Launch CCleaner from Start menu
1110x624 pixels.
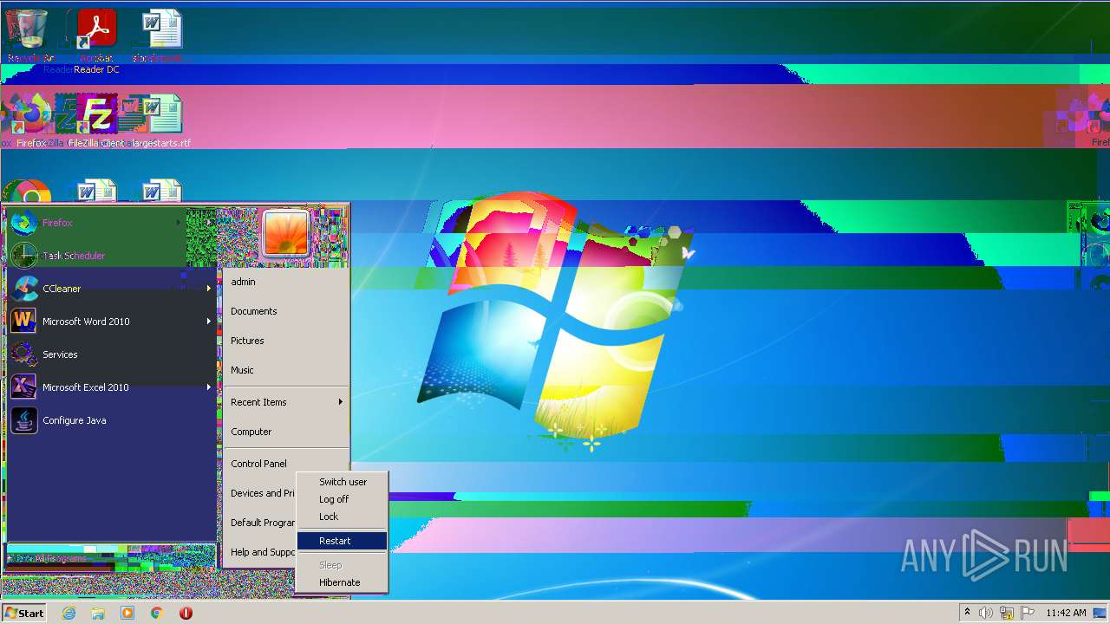111,289
